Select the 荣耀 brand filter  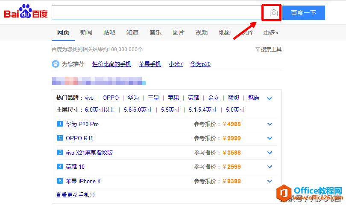(x=194, y=98)
